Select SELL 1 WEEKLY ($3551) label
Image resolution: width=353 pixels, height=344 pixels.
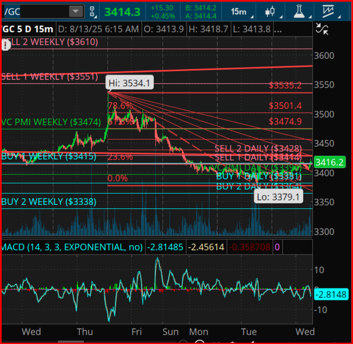(x=49, y=77)
